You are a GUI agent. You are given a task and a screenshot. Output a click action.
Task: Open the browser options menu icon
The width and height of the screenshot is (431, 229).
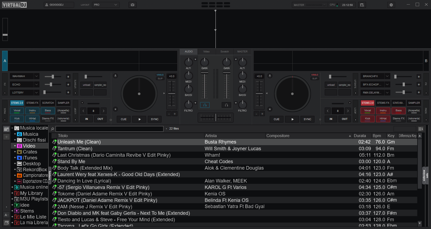(x=421, y=129)
